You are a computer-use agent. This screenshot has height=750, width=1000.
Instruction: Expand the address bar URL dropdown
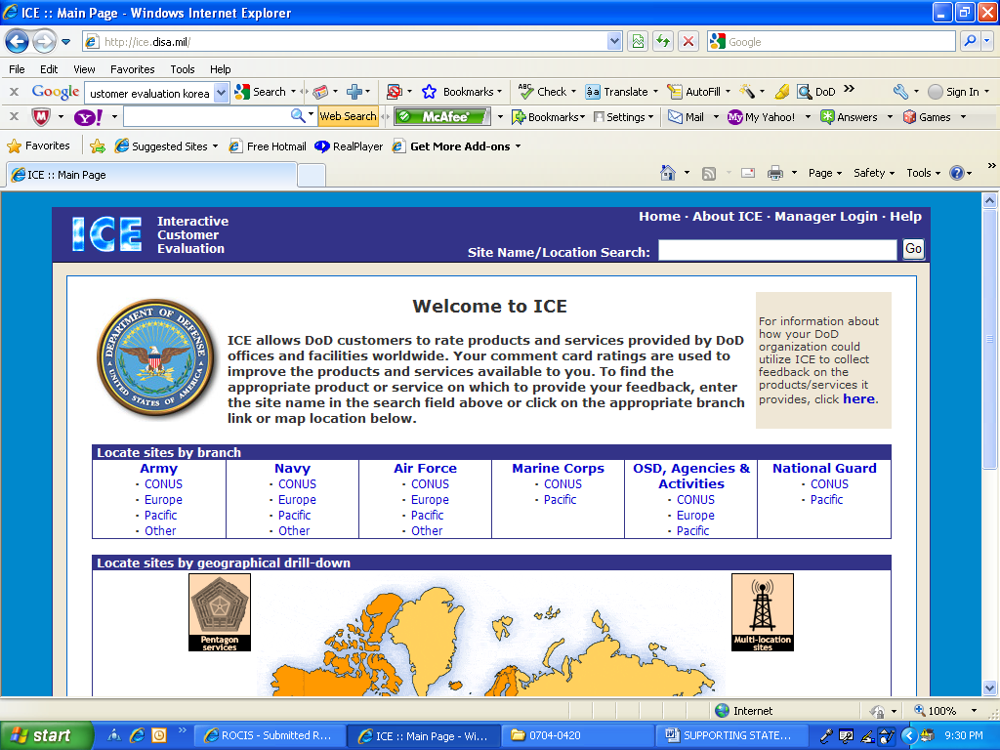(614, 42)
